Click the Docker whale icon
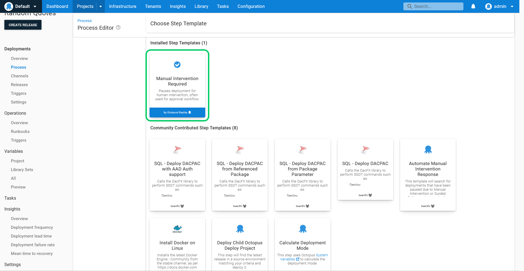The image size is (524, 271). (177, 229)
